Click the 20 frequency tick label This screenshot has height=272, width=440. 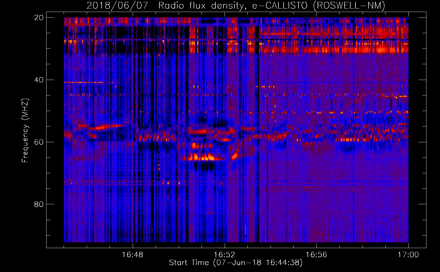point(39,18)
